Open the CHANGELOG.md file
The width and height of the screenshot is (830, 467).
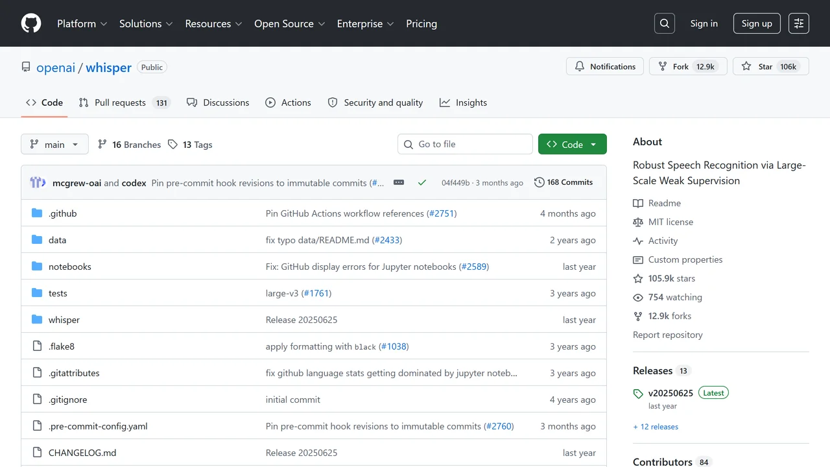82,453
